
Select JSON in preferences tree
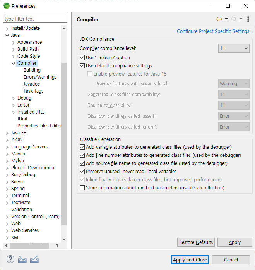(x=17, y=140)
